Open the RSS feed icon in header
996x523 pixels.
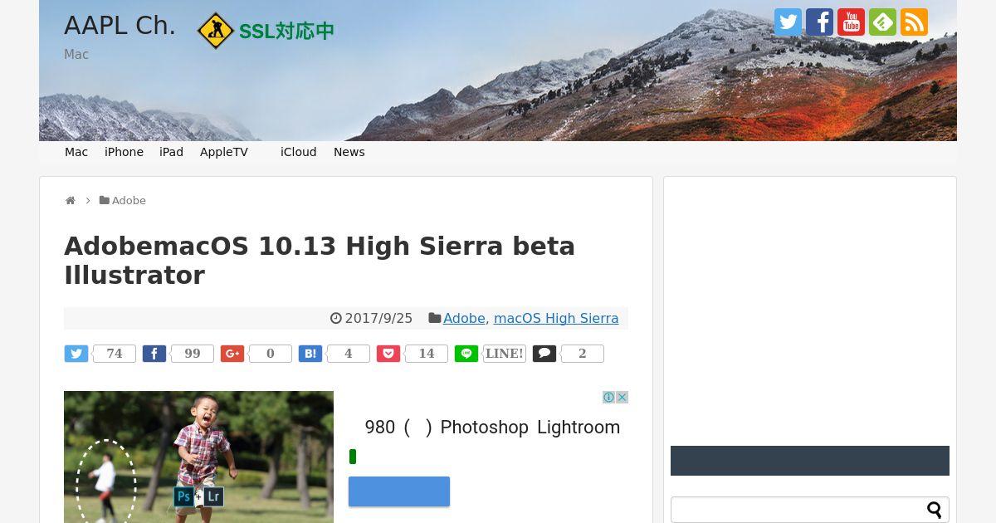coord(914,22)
